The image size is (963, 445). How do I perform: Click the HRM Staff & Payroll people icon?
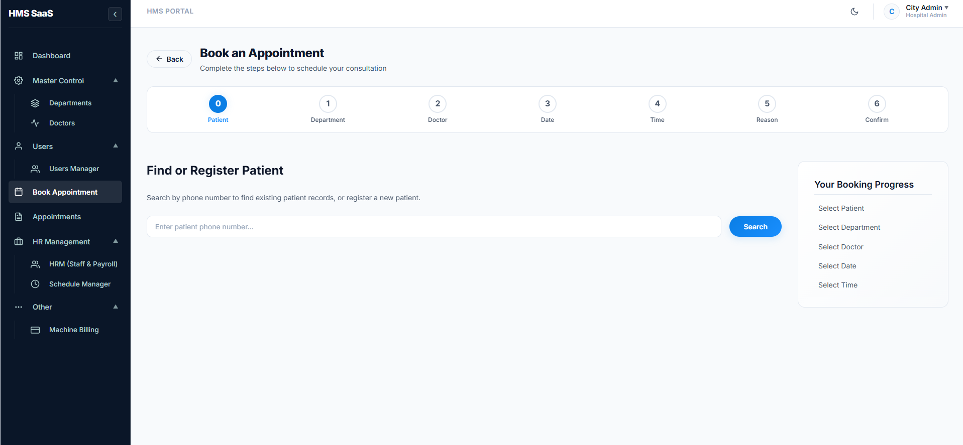coord(35,264)
